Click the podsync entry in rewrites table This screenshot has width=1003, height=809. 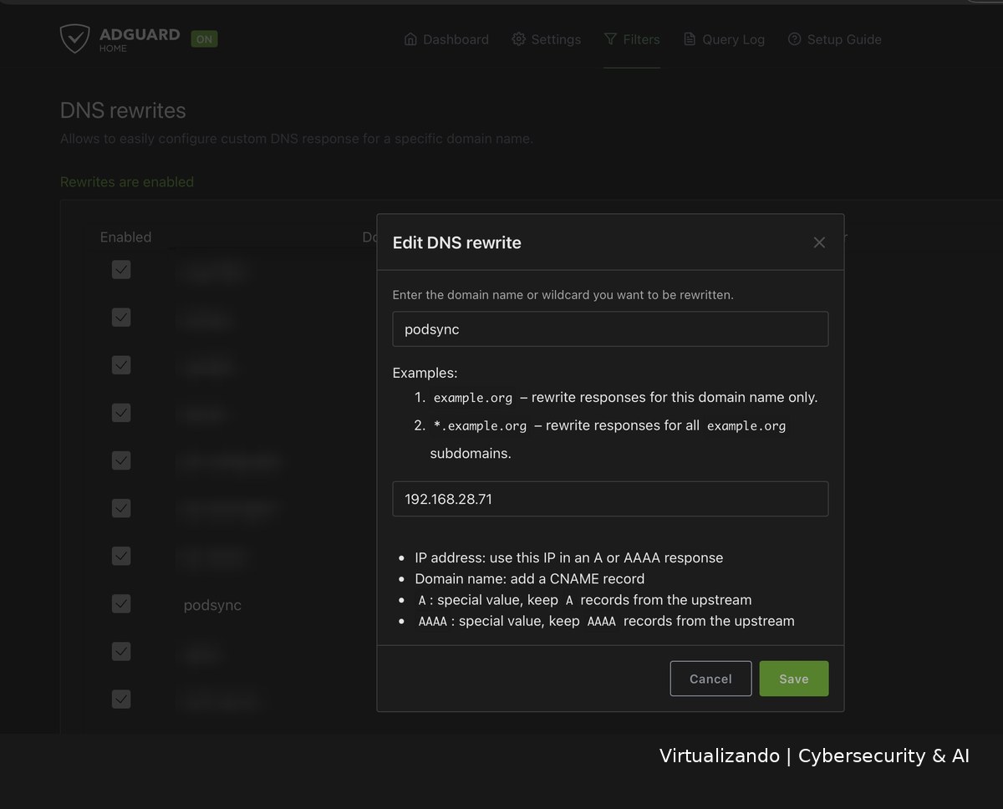click(212, 605)
